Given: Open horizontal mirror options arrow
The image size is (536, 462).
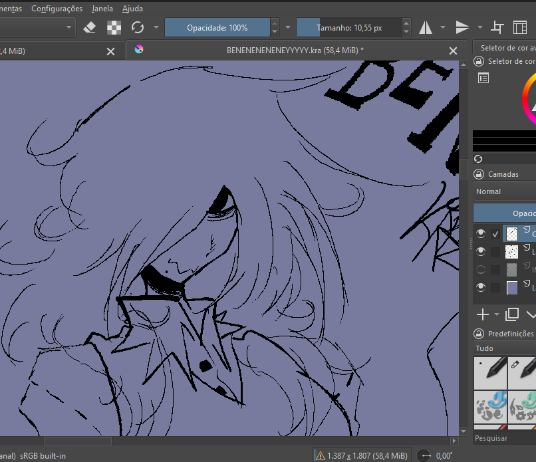Looking at the screenshot, I should [443, 27].
